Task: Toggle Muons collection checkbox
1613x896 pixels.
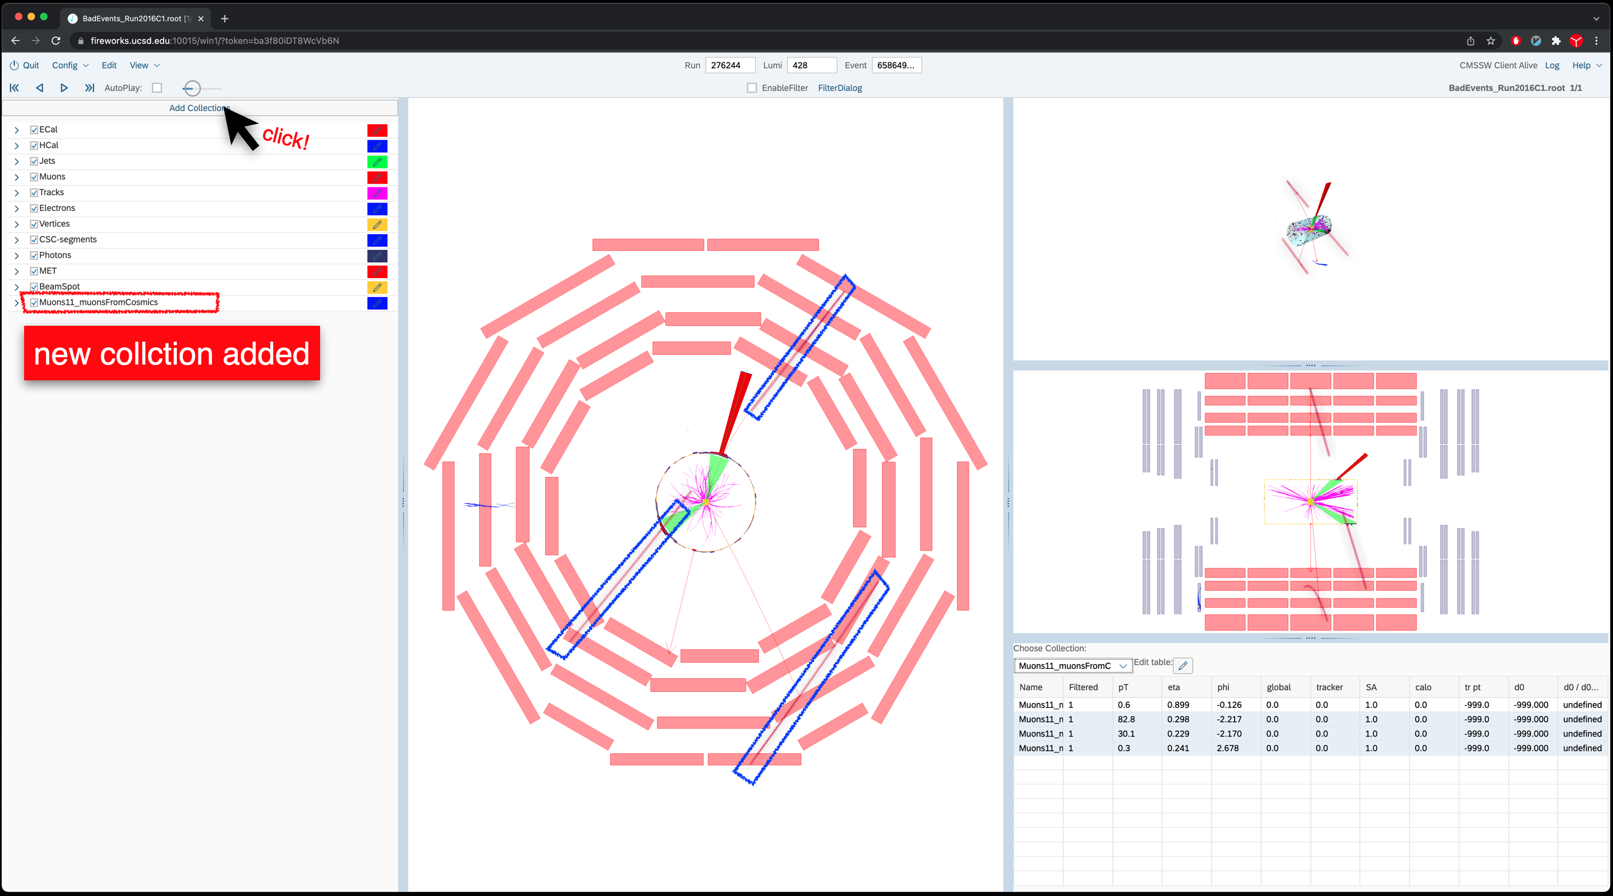Action: [x=34, y=177]
